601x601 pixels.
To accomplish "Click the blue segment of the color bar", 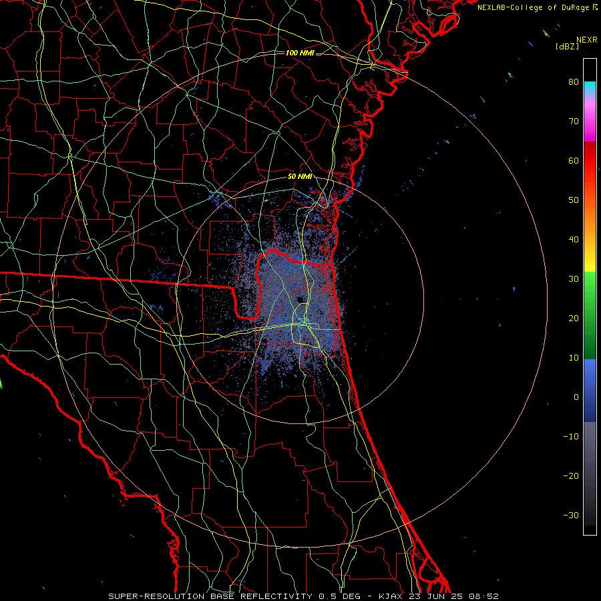I will point(590,390).
